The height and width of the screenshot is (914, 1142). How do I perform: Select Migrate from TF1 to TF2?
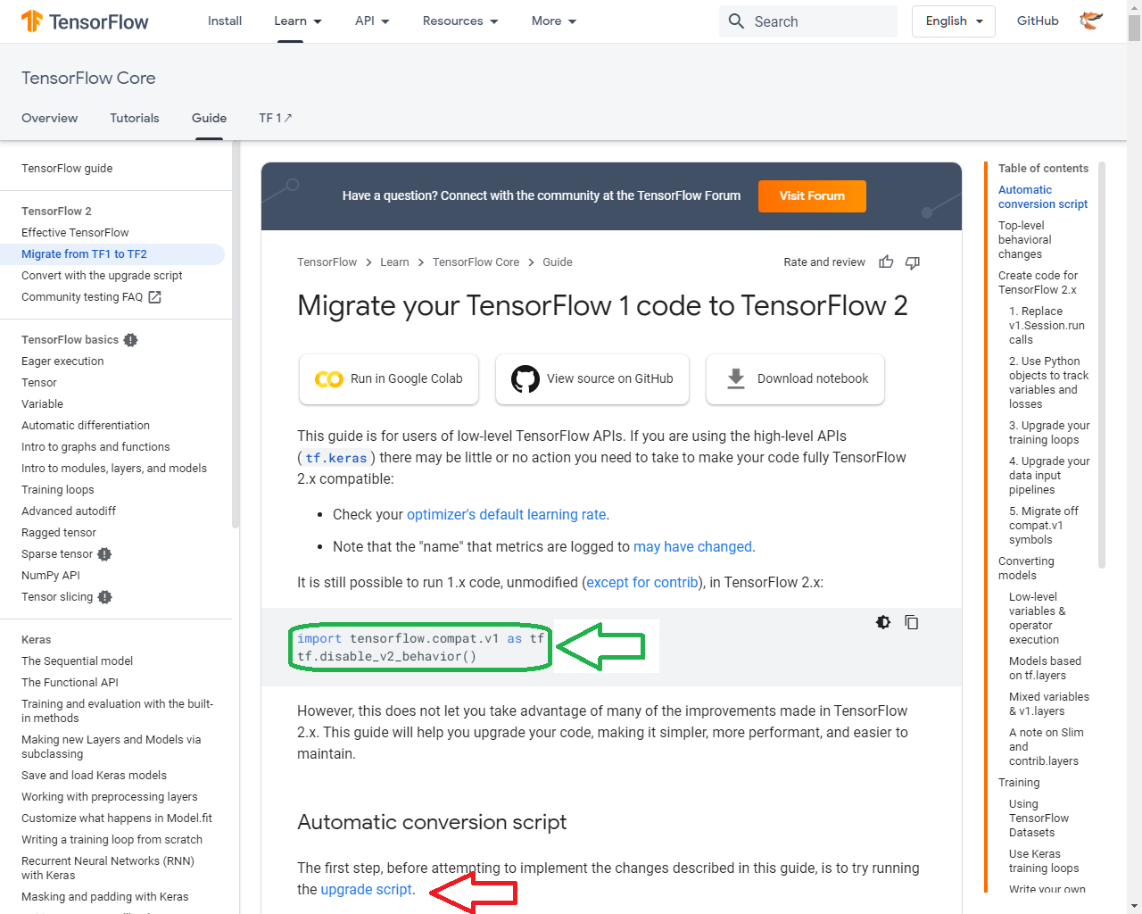(x=112, y=254)
